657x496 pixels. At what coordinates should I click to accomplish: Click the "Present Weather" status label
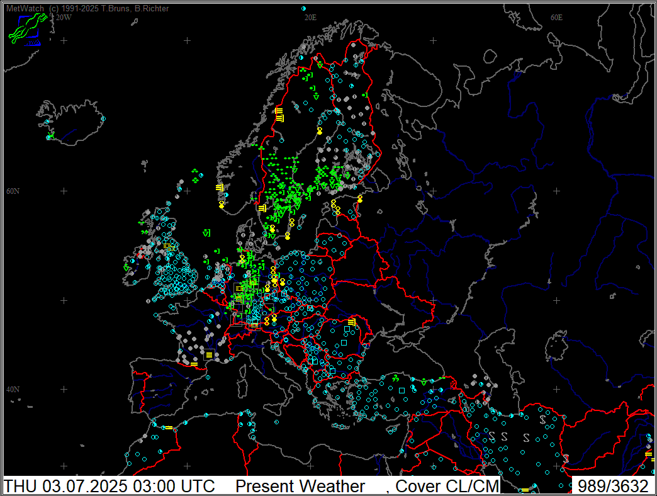[300, 486]
